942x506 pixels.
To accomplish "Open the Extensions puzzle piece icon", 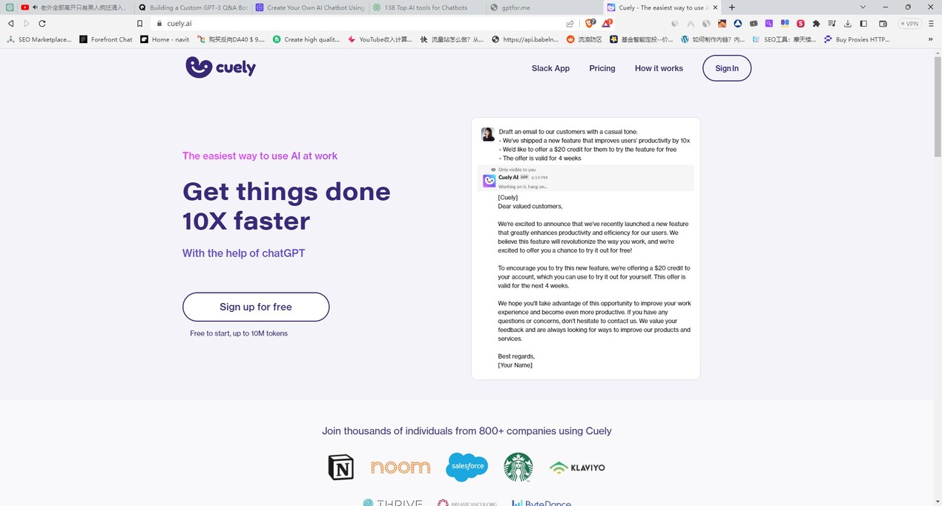I will tap(816, 24).
